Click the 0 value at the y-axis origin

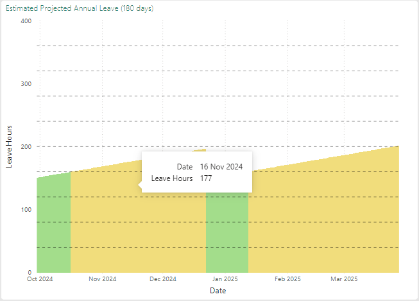30,272
